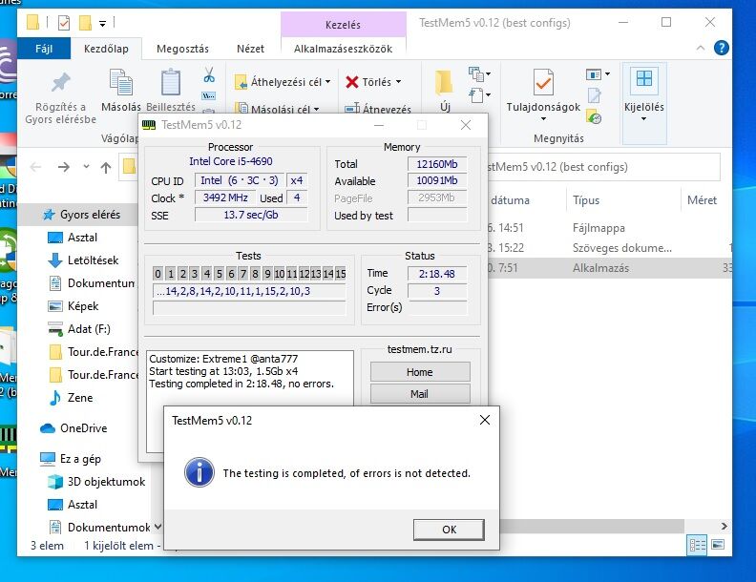Open the Home link in TestMem5

[x=419, y=372]
